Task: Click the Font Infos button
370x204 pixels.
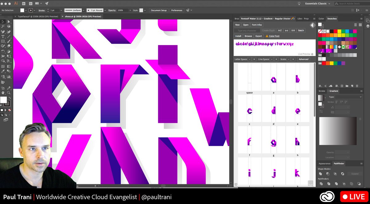Action: tap(257, 25)
